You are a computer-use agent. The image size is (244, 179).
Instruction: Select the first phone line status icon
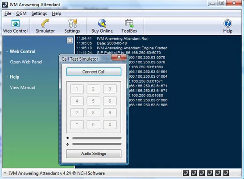coord(186,173)
